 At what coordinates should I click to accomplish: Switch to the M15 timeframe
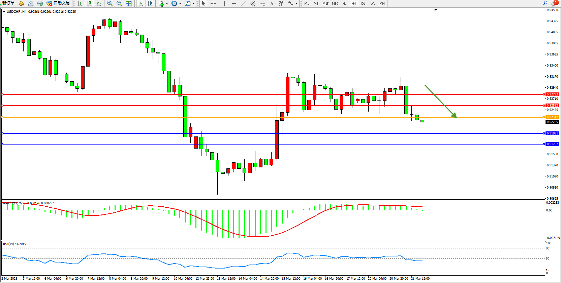(x=325, y=3)
